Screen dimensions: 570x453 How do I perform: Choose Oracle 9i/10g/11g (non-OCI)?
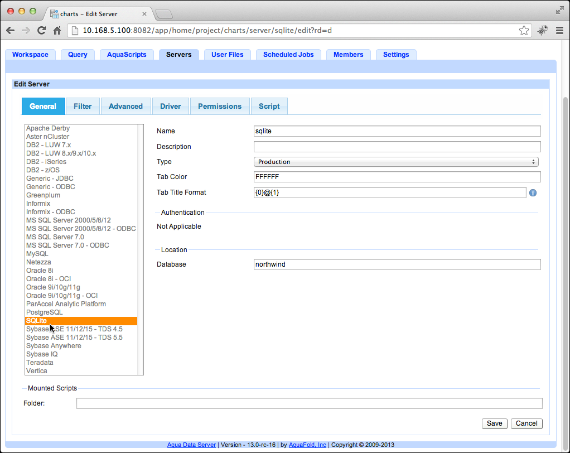tap(81, 287)
